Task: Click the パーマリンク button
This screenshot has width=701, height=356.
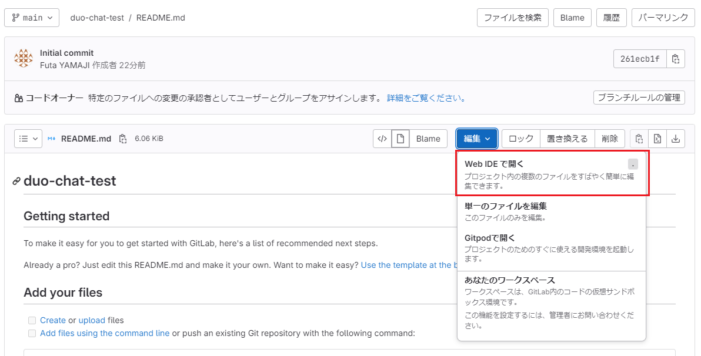Action: (663, 18)
